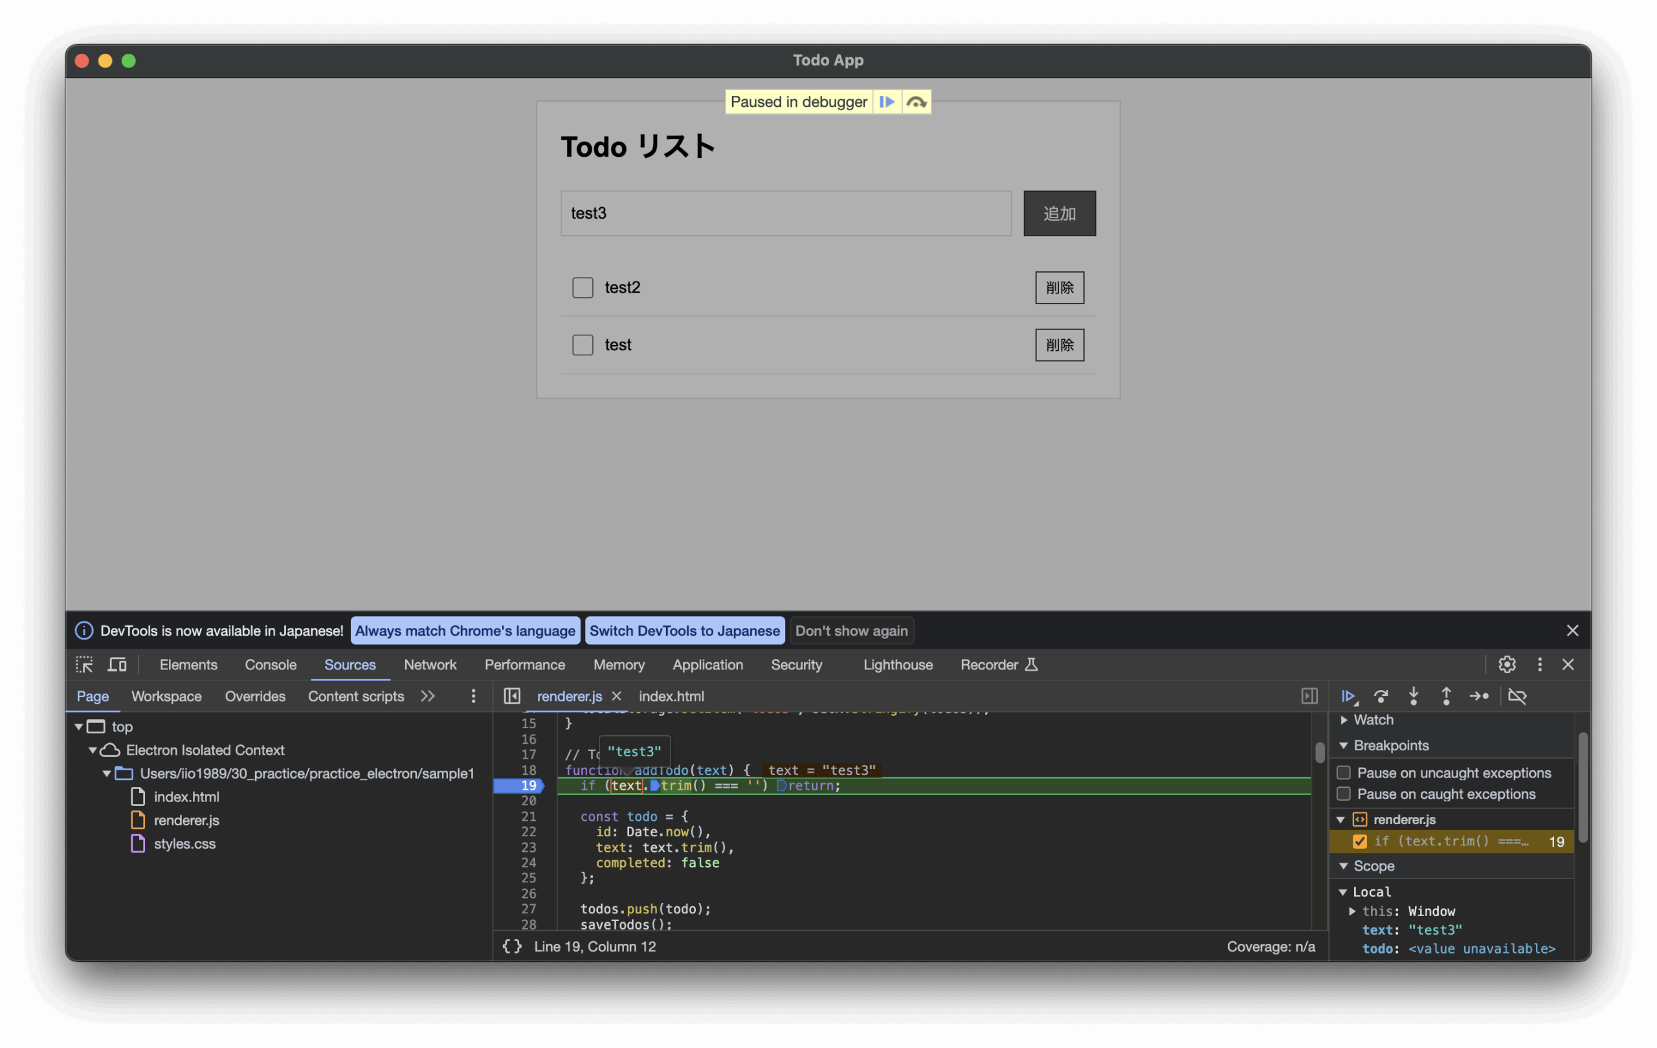Click the Step over next function icon

tap(1381, 697)
